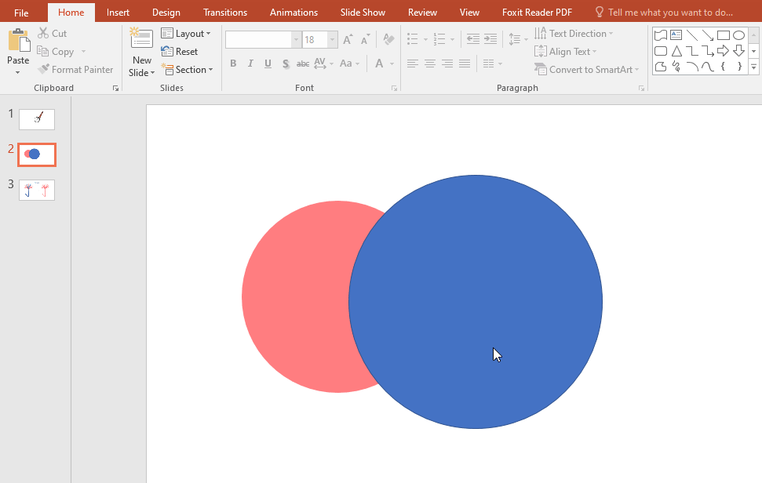Open the Slide Show menu tab
Screen dimensions: 762x483
click(x=362, y=12)
